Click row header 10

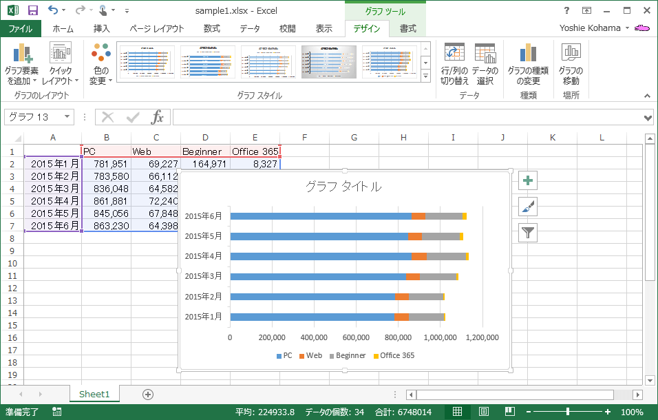click(x=12, y=264)
